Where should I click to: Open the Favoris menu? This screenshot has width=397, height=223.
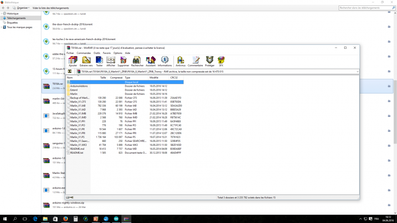[x=106, y=53]
